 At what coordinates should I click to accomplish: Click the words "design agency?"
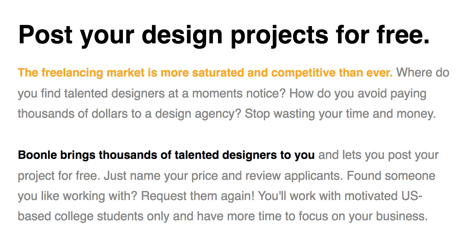(x=198, y=114)
